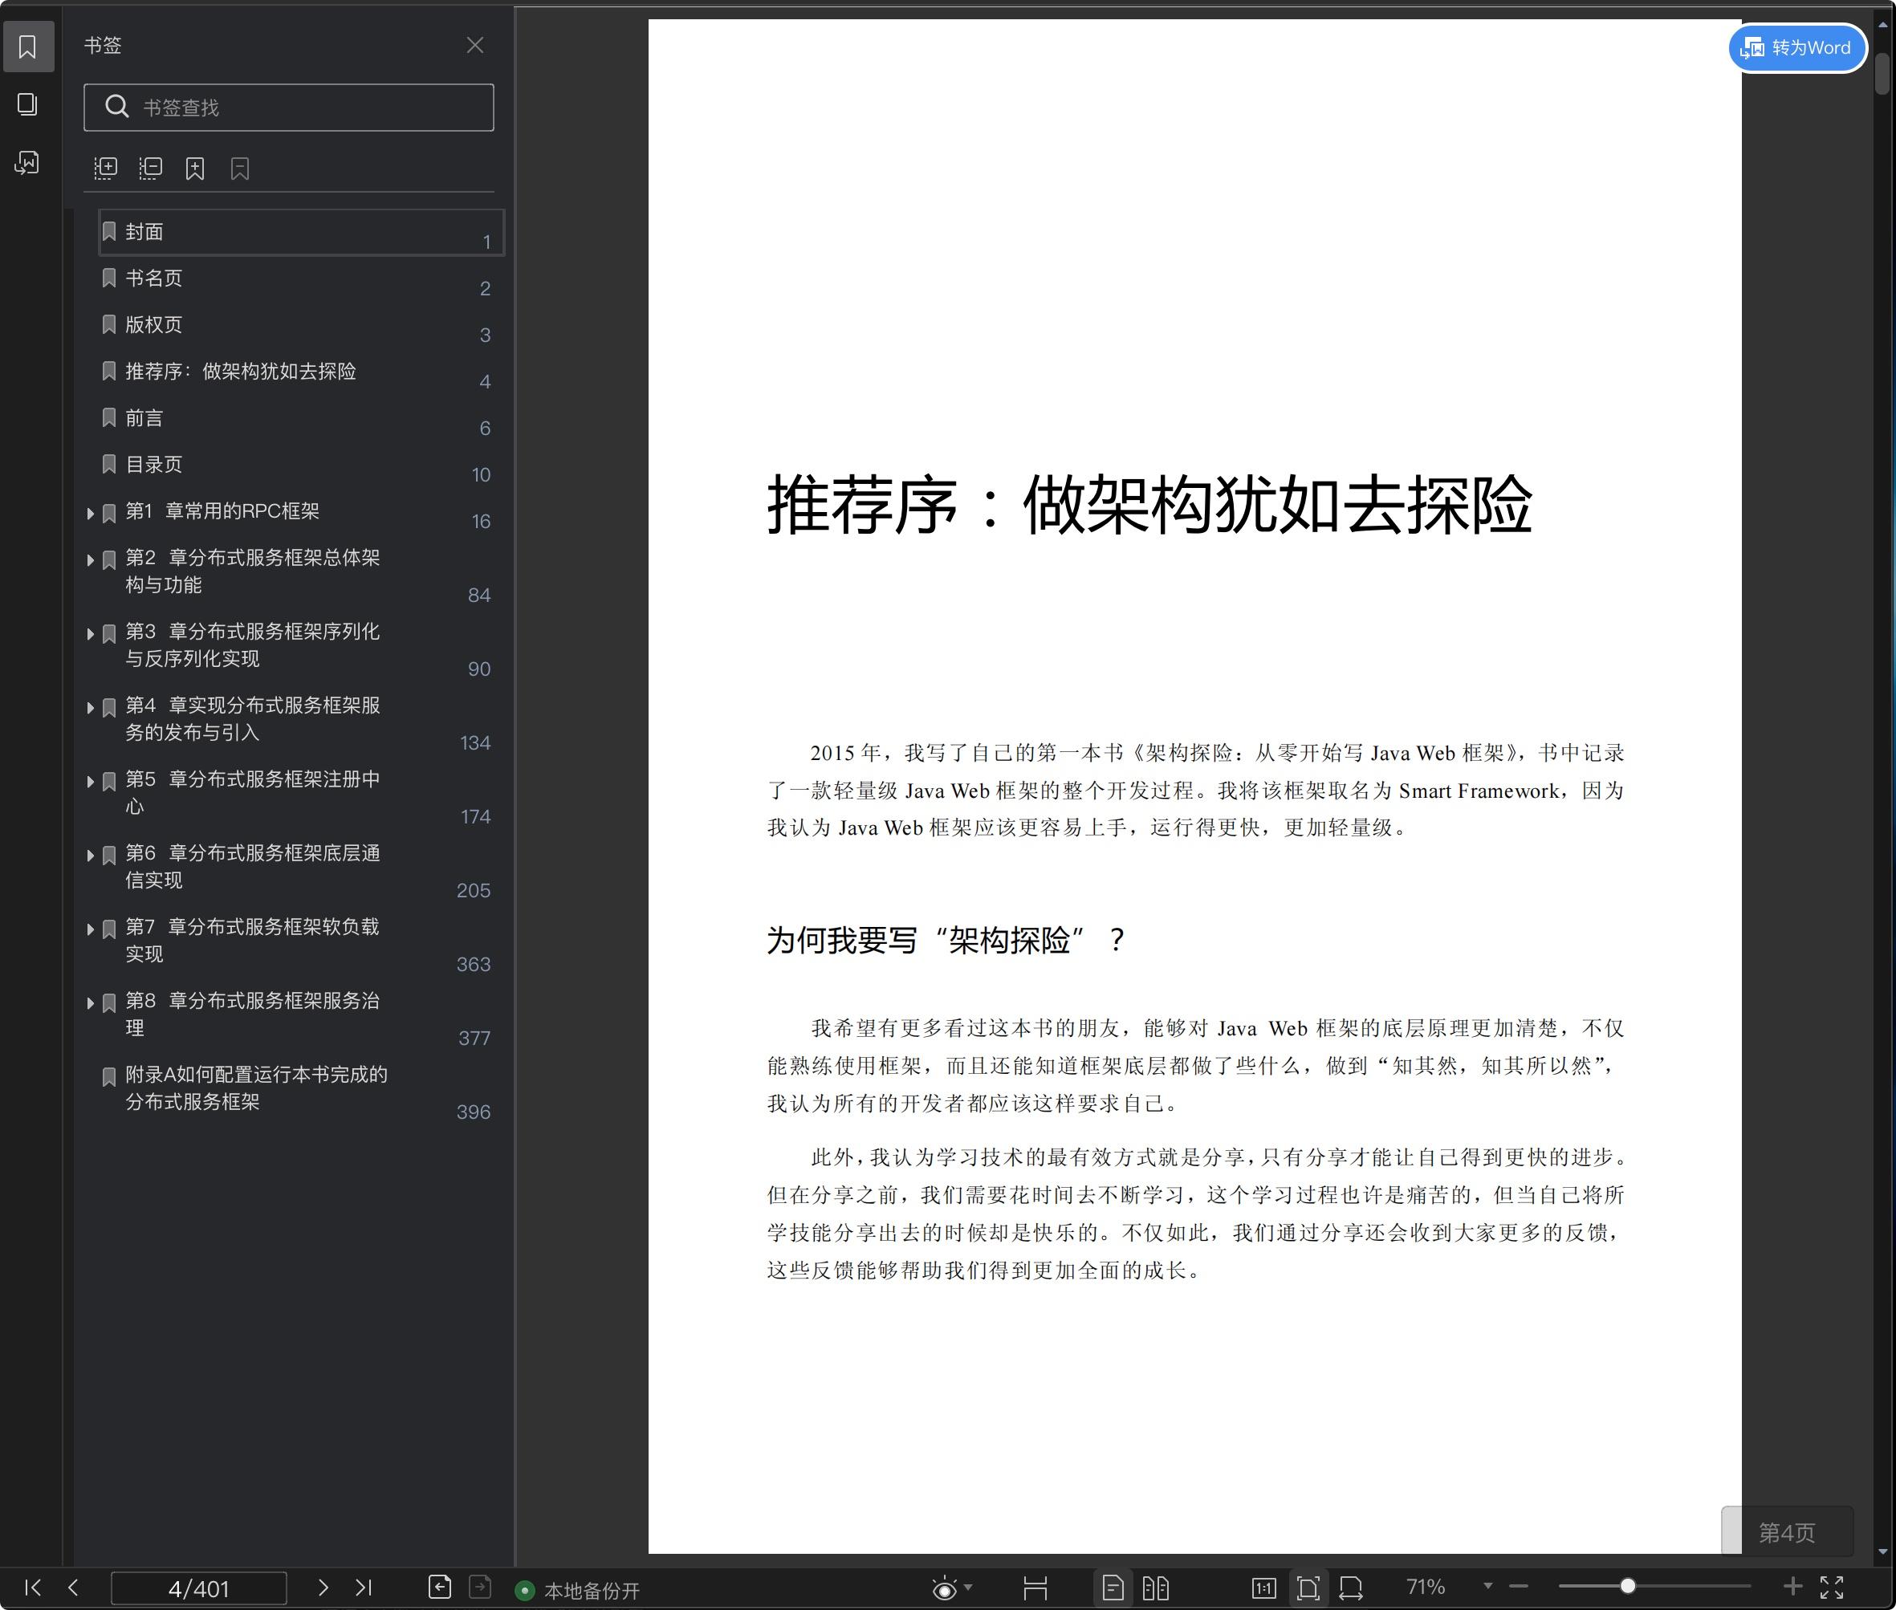This screenshot has height=1610, width=1896.
Task: Expand 第2章分布式服务框架总体架构与功能 bookmark
Action: pyautogui.click(x=91, y=560)
